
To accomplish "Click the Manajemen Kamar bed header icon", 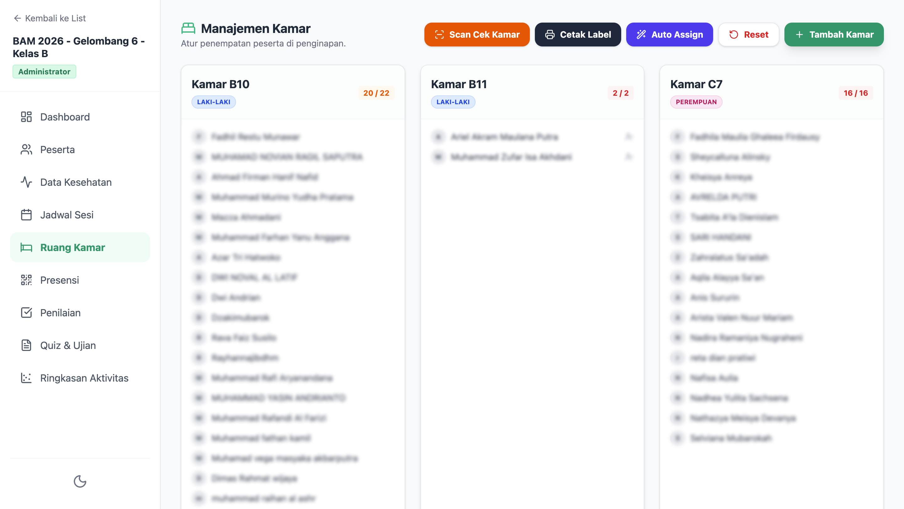I will click(x=188, y=28).
